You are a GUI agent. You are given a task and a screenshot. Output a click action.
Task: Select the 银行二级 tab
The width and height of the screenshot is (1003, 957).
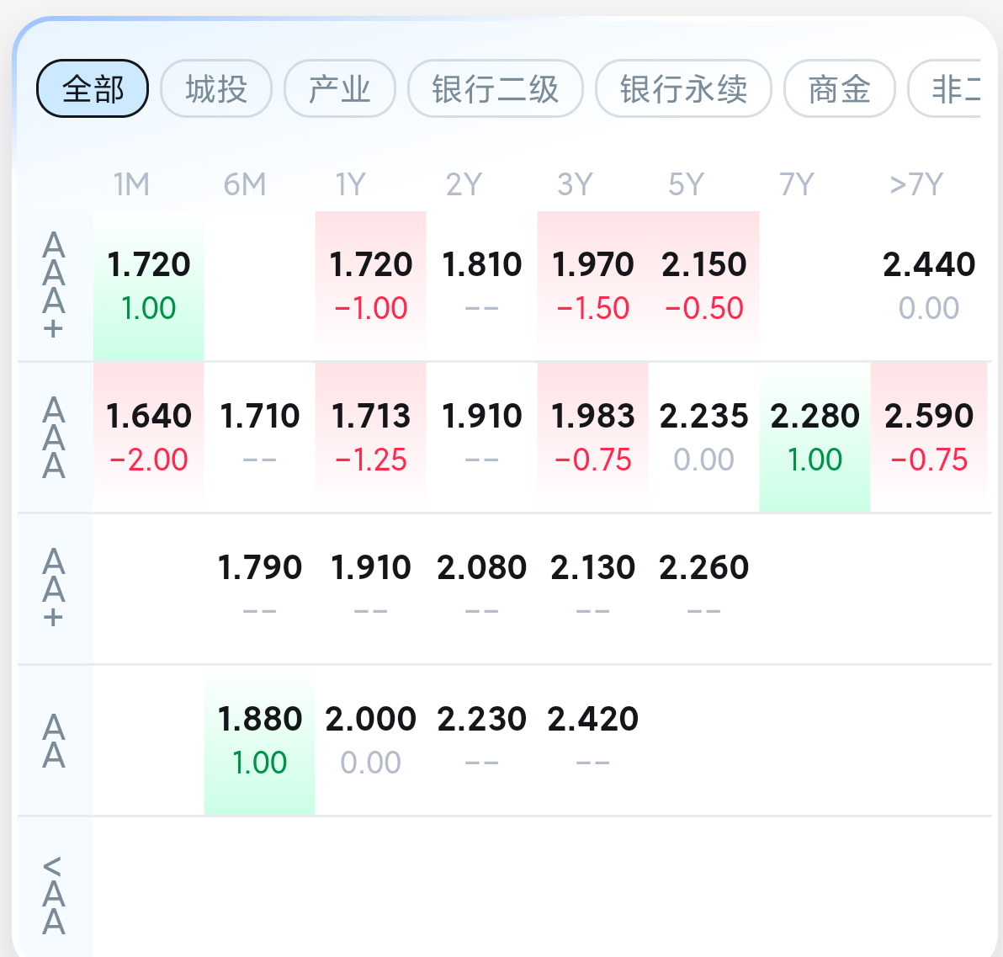coord(496,88)
